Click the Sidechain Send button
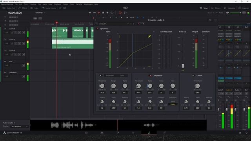This screenshot has width=251, height=141. [173, 101]
